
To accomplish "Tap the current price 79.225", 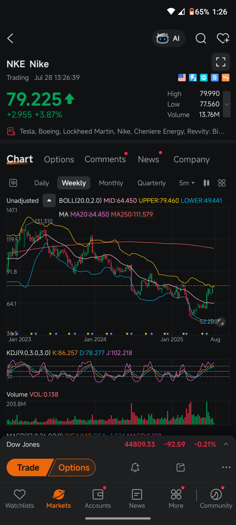I will 34,99.
